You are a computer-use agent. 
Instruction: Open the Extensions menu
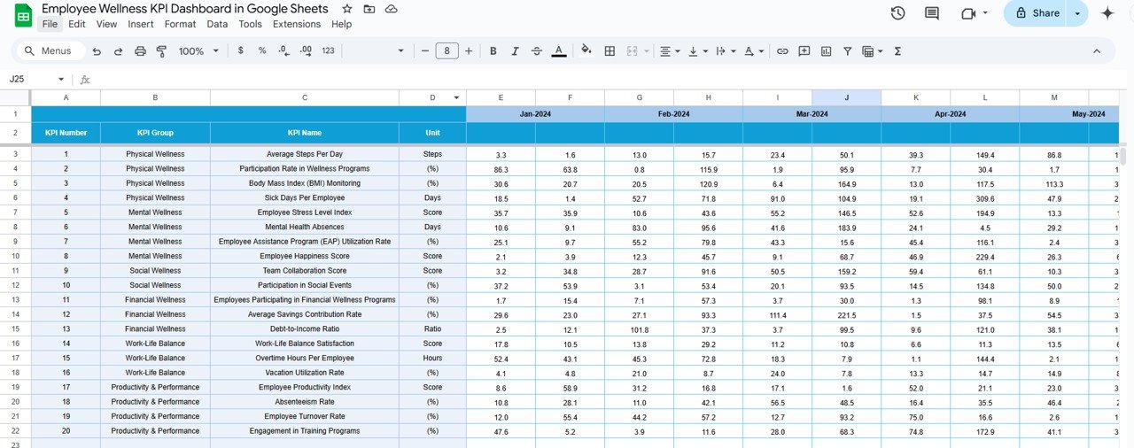(x=297, y=24)
